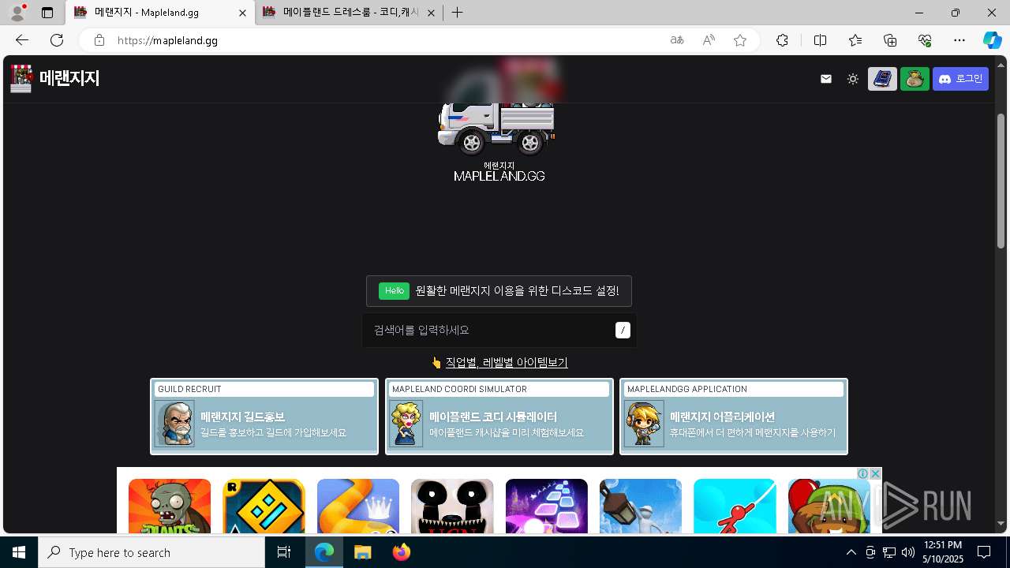Image resolution: width=1010 pixels, height=568 pixels.
Task: Click the Geometry Dash ad thumbnail
Action: (x=264, y=506)
